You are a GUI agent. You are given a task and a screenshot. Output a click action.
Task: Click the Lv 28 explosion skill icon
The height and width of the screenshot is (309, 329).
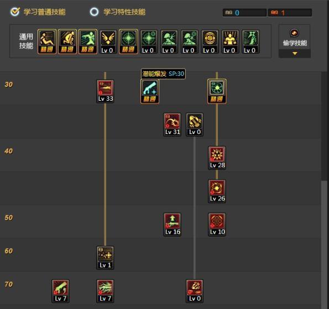click(217, 158)
